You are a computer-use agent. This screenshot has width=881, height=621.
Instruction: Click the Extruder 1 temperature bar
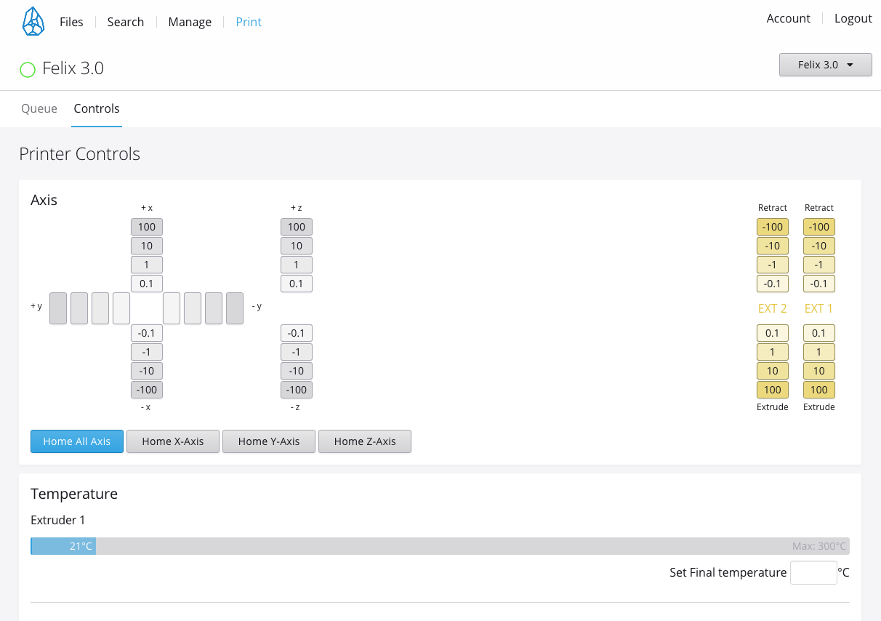click(x=440, y=546)
